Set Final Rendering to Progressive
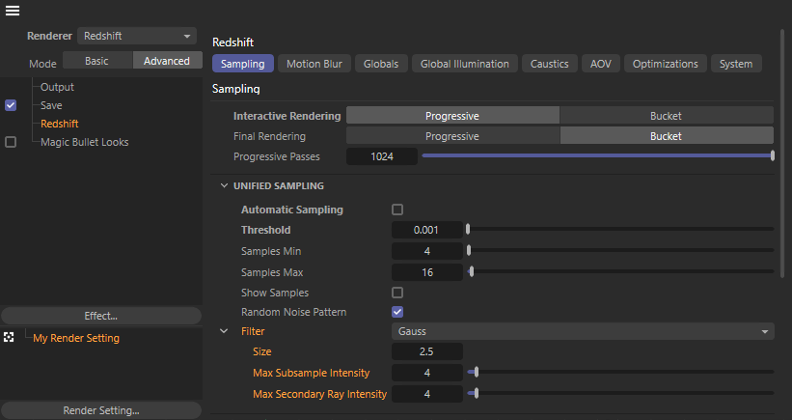Image resolution: width=792 pixels, height=420 pixels. (452, 136)
